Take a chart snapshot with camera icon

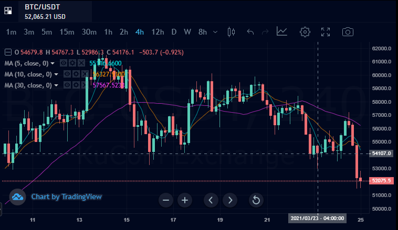click(x=348, y=32)
